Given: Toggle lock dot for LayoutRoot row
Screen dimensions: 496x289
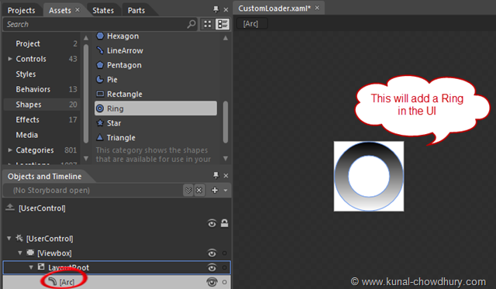Looking at the screenshot, I should pos(225,267).
